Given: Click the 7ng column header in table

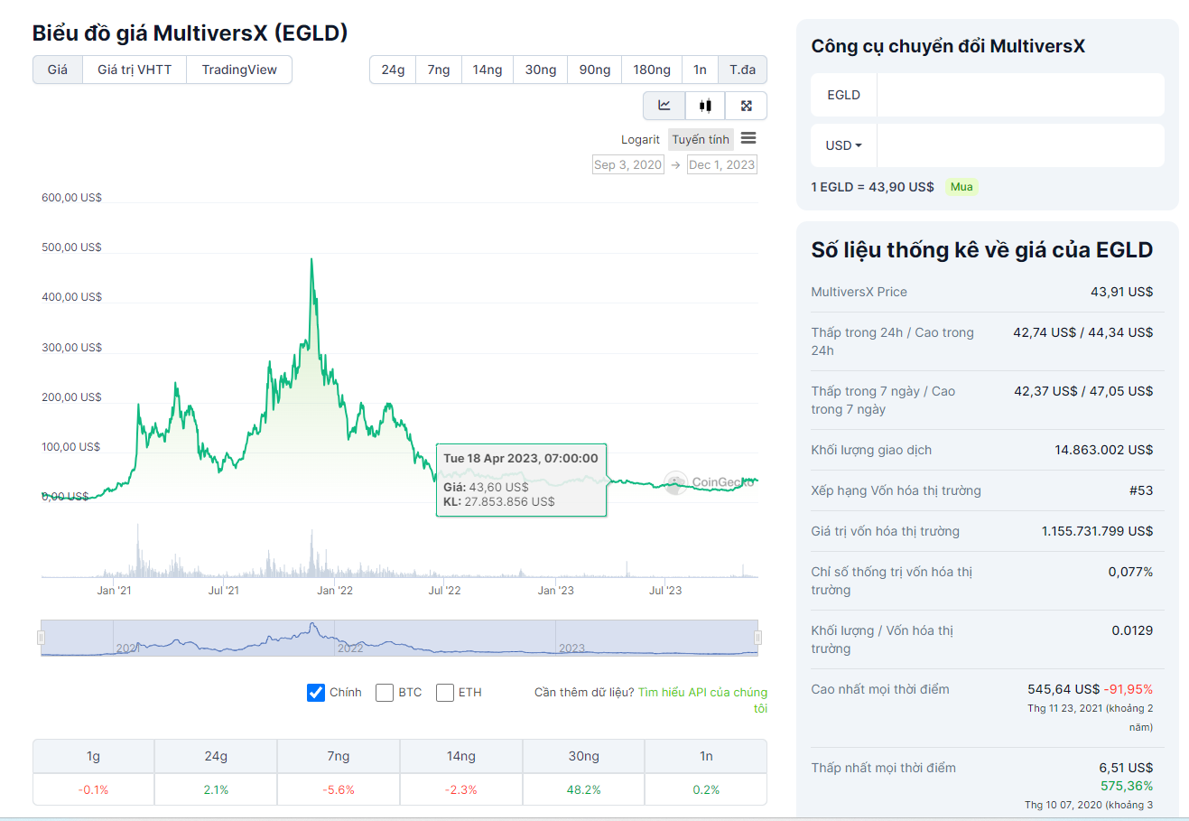Looking at the screenshot, I should coord(338,756).
